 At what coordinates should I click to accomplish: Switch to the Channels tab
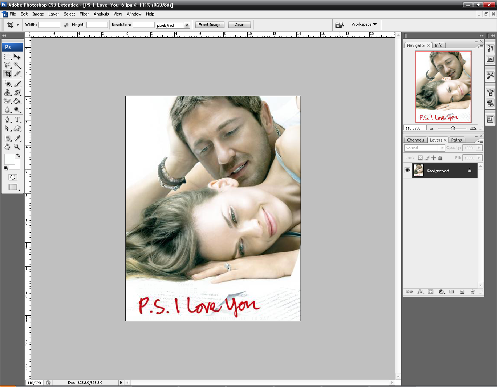[x=415, y=140]
